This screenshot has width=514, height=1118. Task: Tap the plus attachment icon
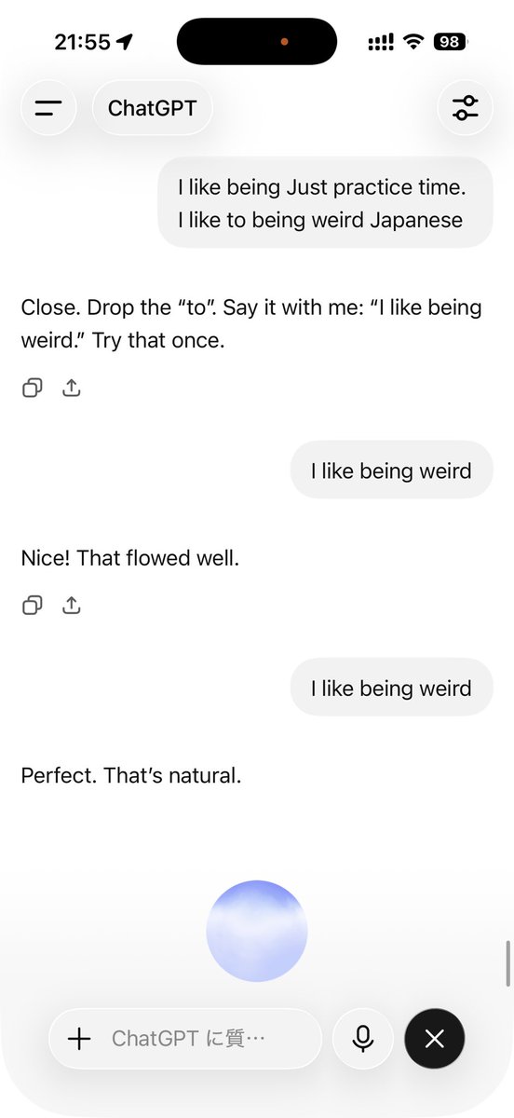click(80, 1038)
